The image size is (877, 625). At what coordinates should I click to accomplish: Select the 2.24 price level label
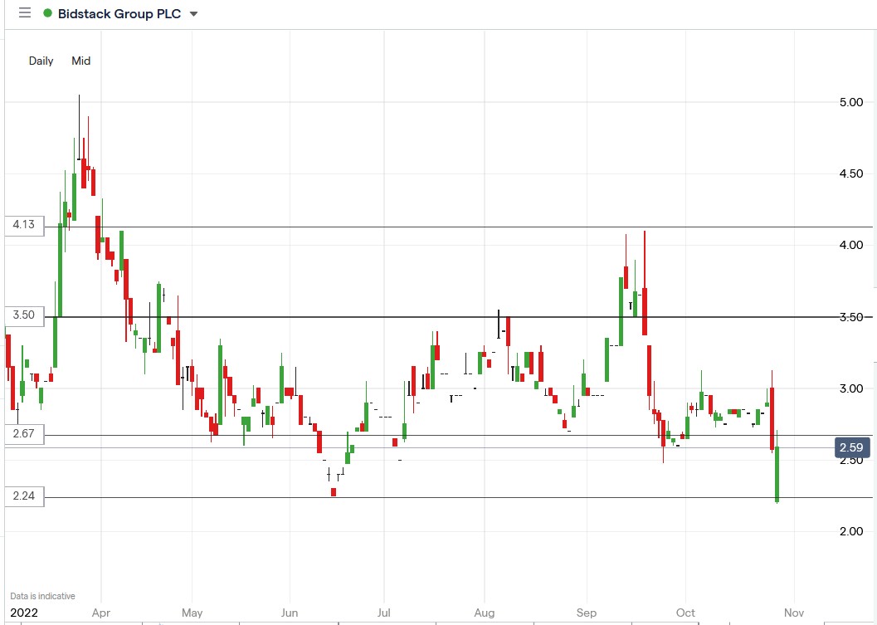(22, 496)
